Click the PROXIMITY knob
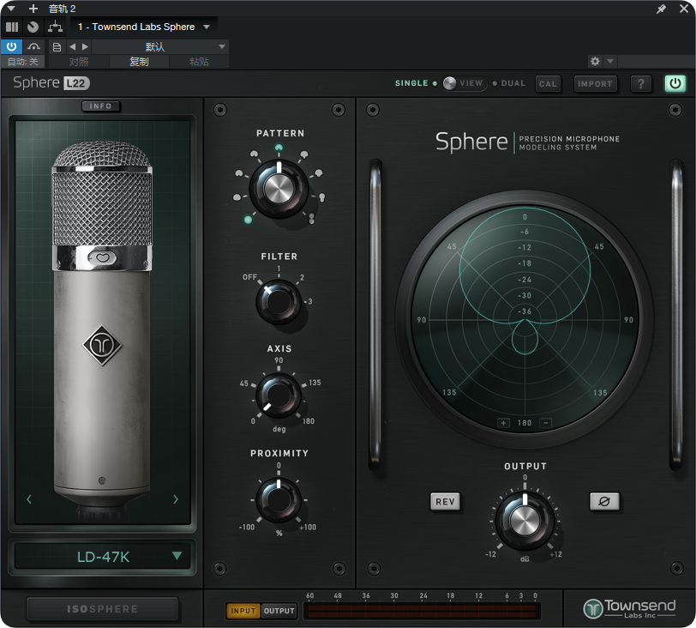This screenshot has width=696, height=628. point(279,500)
